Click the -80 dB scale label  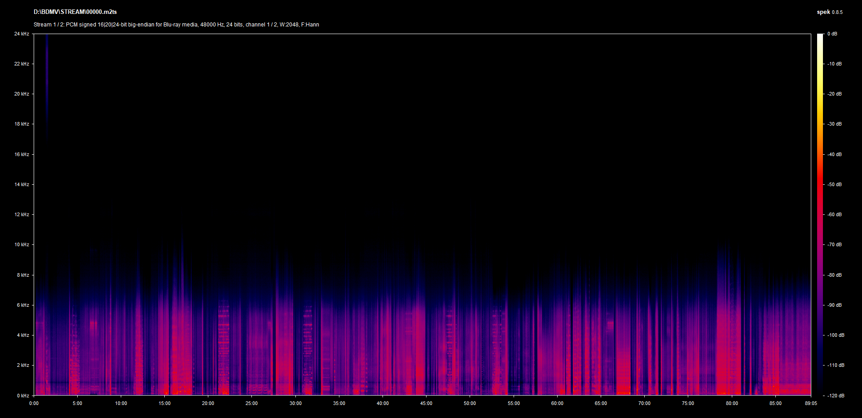pos(834,275)
